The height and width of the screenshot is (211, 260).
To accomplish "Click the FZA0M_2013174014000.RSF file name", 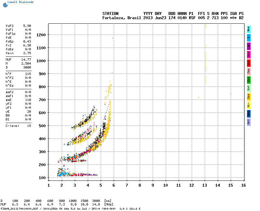I will coord(19,209).
